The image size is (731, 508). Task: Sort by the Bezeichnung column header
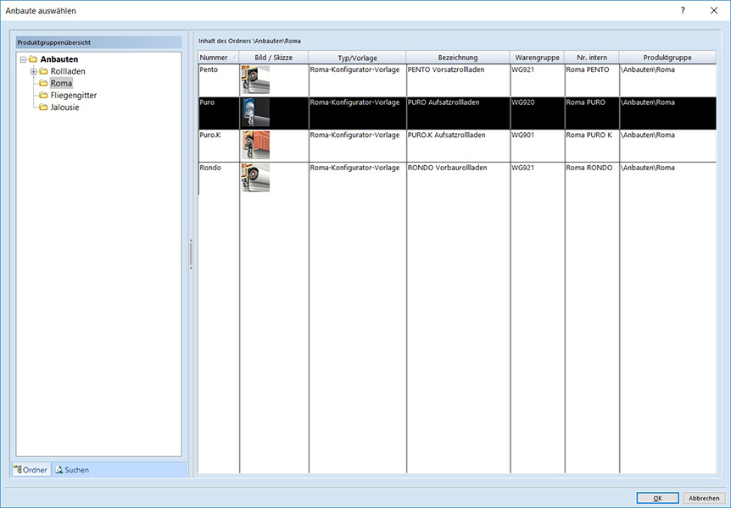(x=458, y=58)
